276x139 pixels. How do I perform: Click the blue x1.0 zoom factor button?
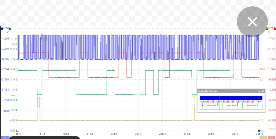pyautogui.click(x=5, y=137)
